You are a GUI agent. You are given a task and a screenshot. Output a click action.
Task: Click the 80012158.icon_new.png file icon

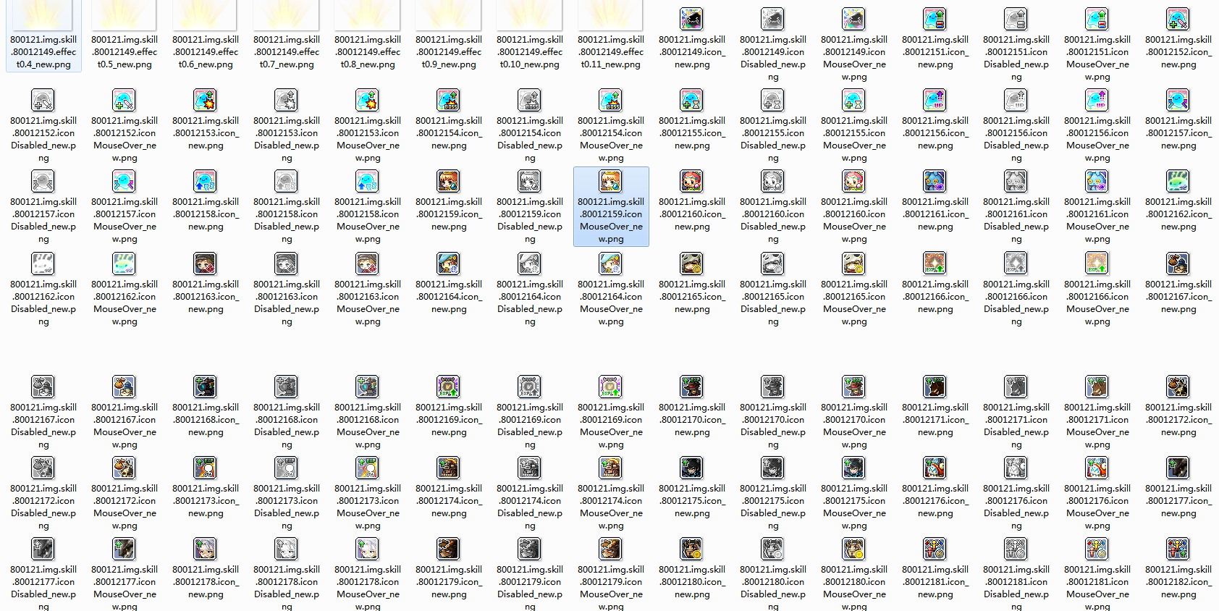pos(206,181)
